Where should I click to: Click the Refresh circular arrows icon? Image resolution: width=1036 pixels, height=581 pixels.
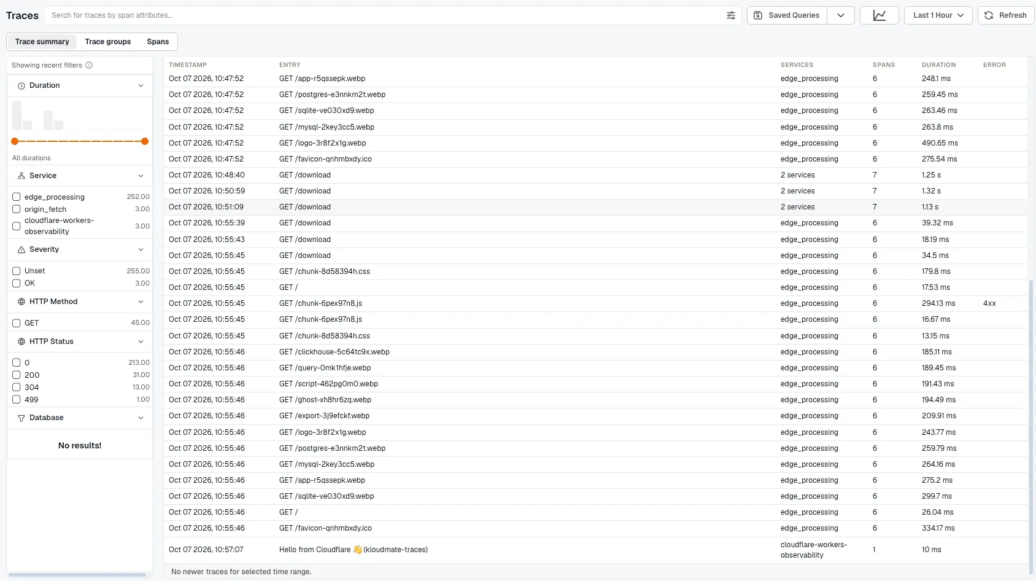coord(989,15)
